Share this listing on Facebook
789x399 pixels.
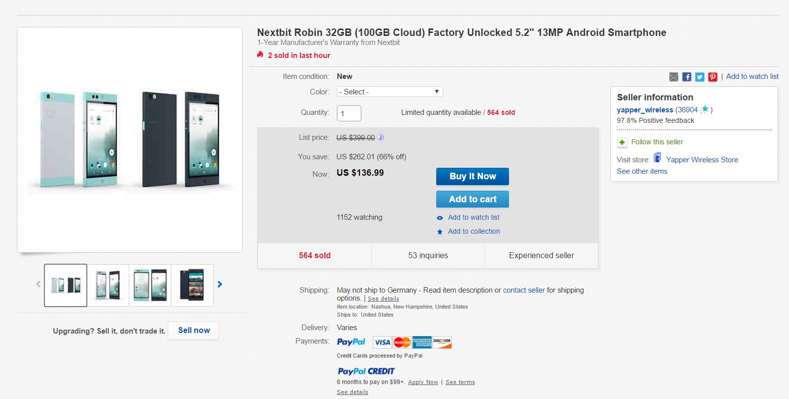[687, 77]
